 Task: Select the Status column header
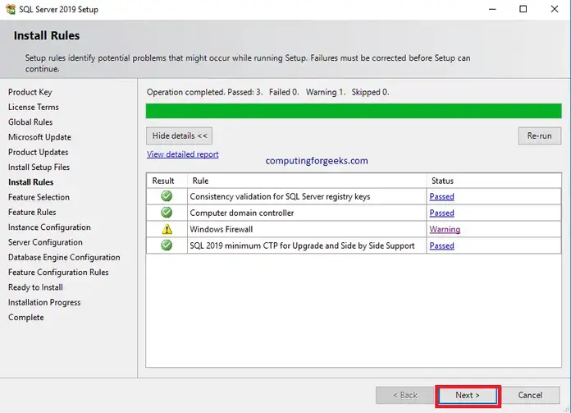tap(492, 181)
